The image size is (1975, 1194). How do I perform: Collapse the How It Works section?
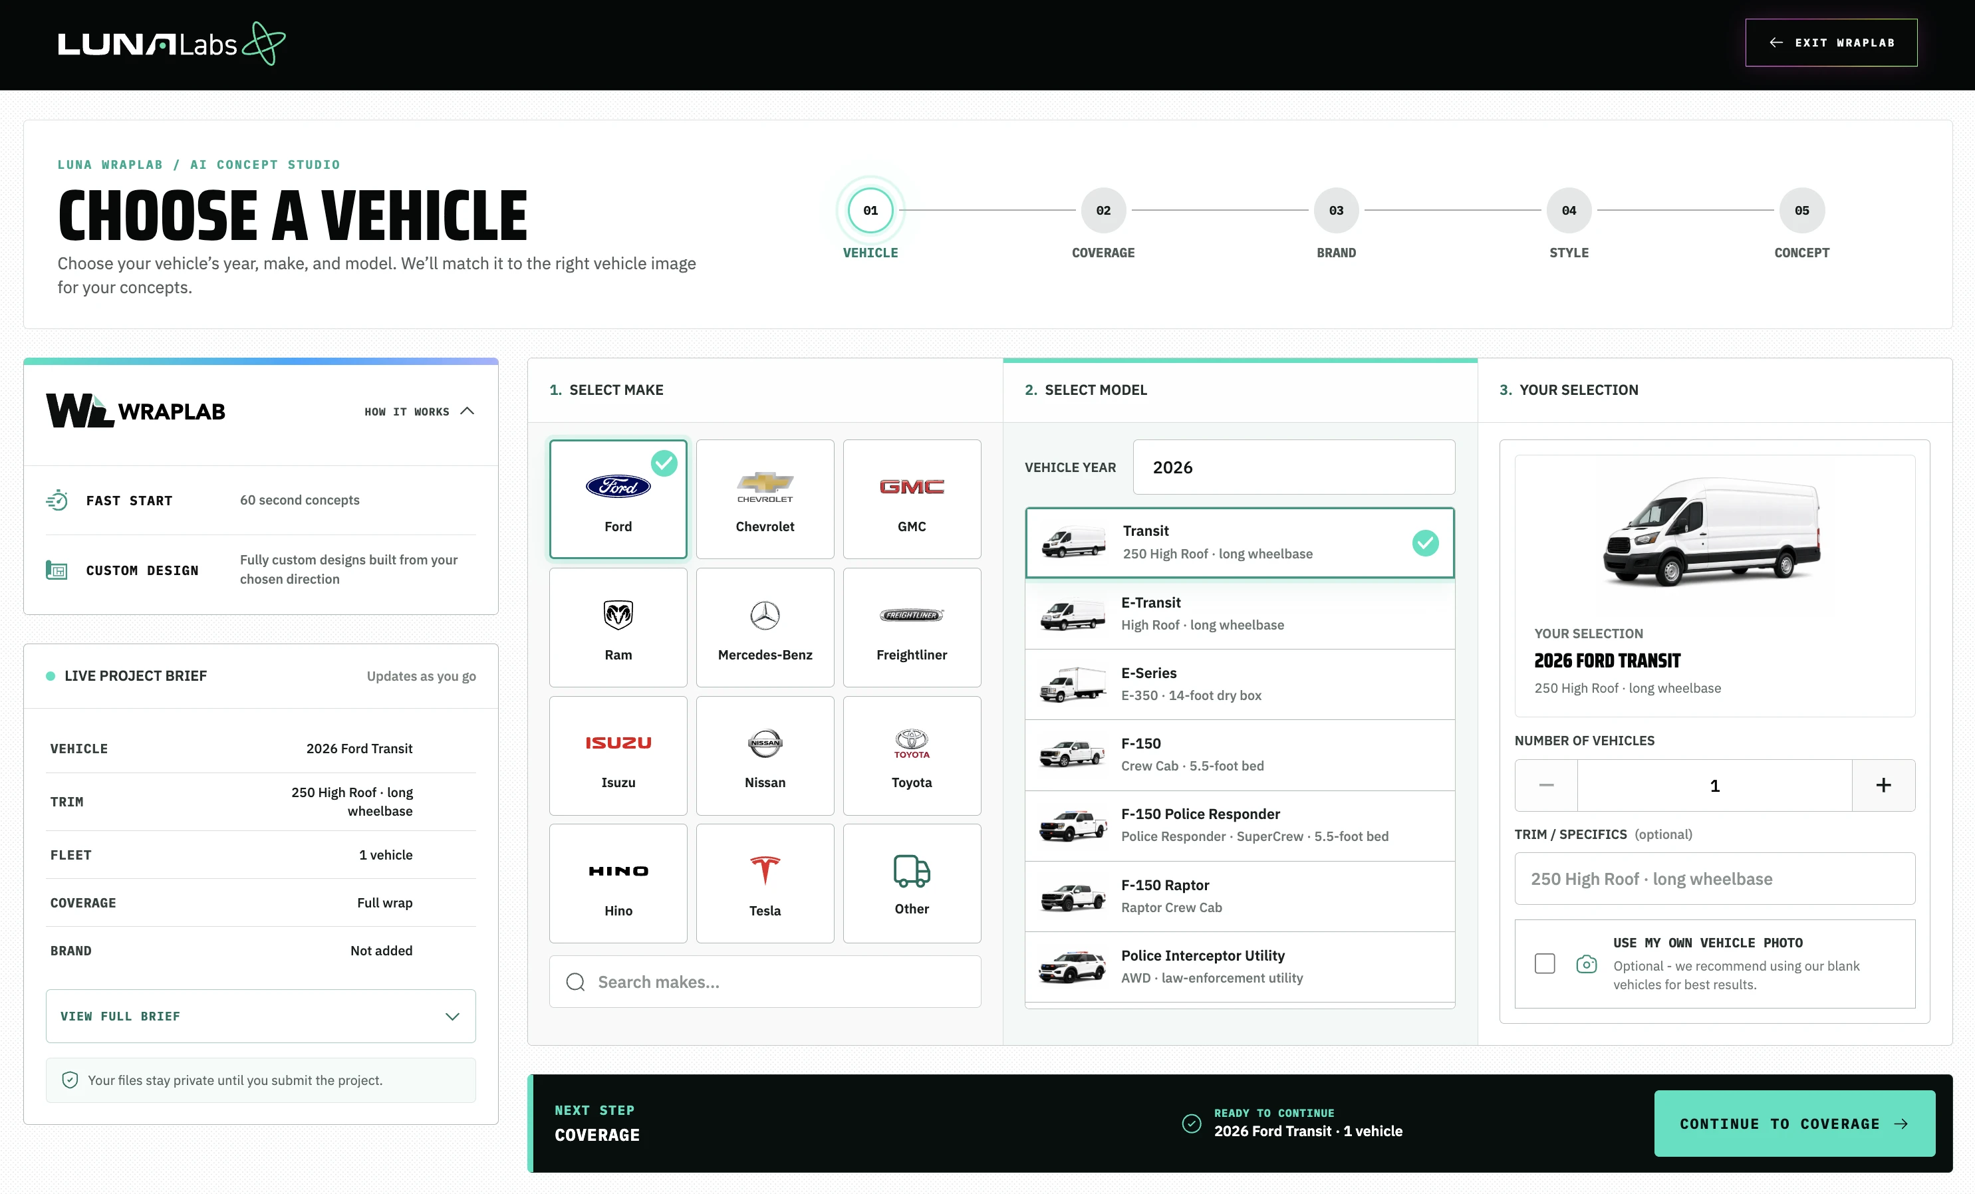coord(420,411)
